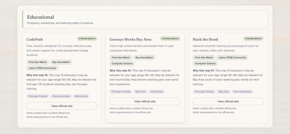This screenshot has height=134, width=290.
Task: Click First-gen friendly chip in Hack the Hood card
Action: (x=204, y=92)
